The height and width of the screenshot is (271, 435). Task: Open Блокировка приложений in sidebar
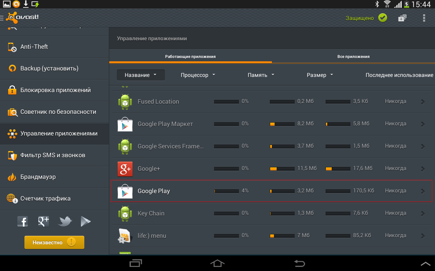point(54,90)
